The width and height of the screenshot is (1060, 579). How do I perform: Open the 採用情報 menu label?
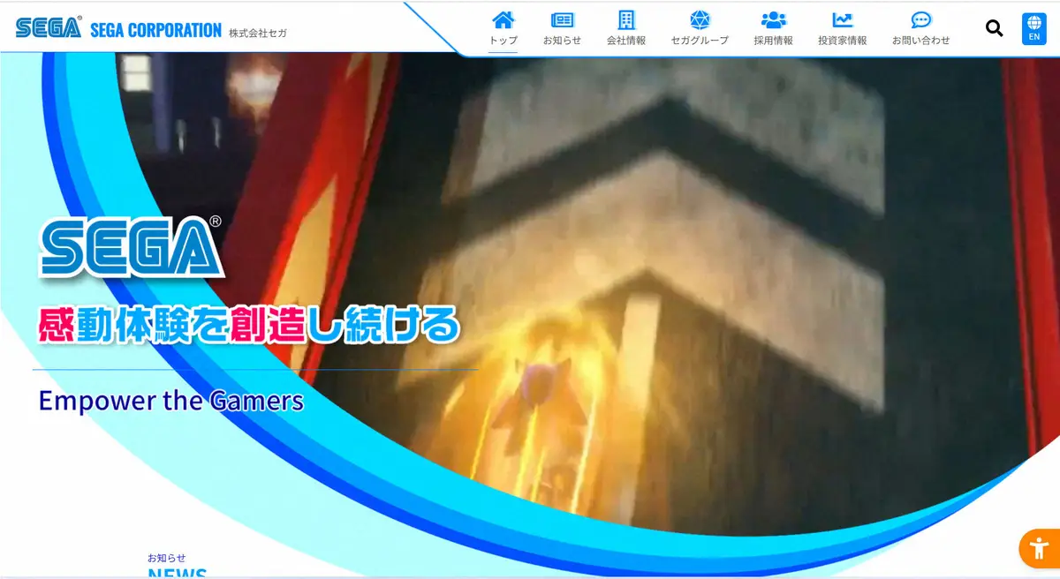pos(773,41)
